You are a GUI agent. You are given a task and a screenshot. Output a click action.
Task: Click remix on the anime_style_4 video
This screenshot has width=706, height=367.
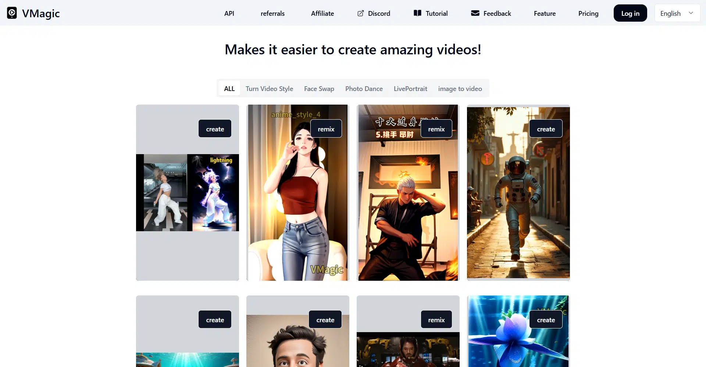click(x=326, y=129)
